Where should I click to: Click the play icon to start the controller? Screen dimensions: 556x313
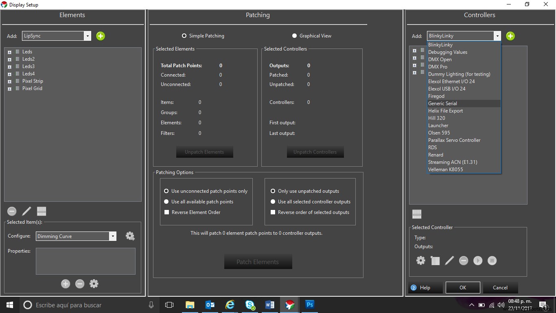click(x=478, y=260)
